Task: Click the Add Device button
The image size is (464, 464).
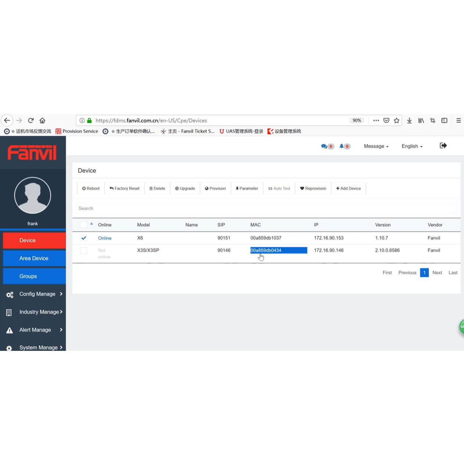Action: (348, 188)
